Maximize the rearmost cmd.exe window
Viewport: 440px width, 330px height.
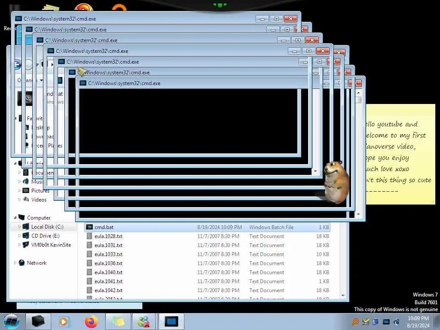276,19
